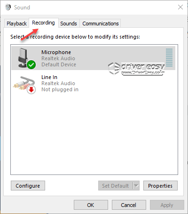Image resolution: width=188 pixels, height=214 pixels.
Task: Switch to the Playback tab
Action: pos(16,24)
